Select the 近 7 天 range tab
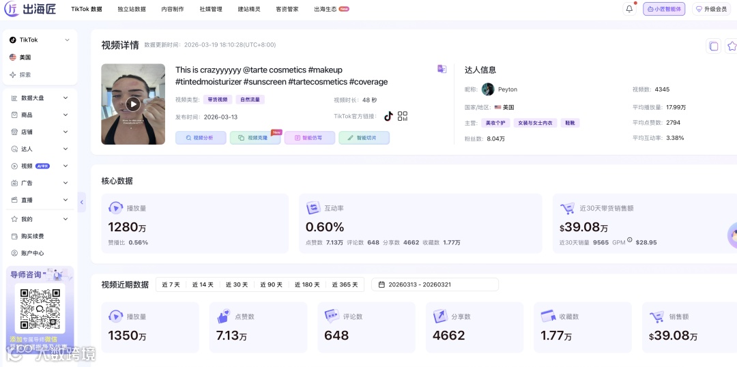Viewport: 737px width, 367px height. [x=171, y=284]
